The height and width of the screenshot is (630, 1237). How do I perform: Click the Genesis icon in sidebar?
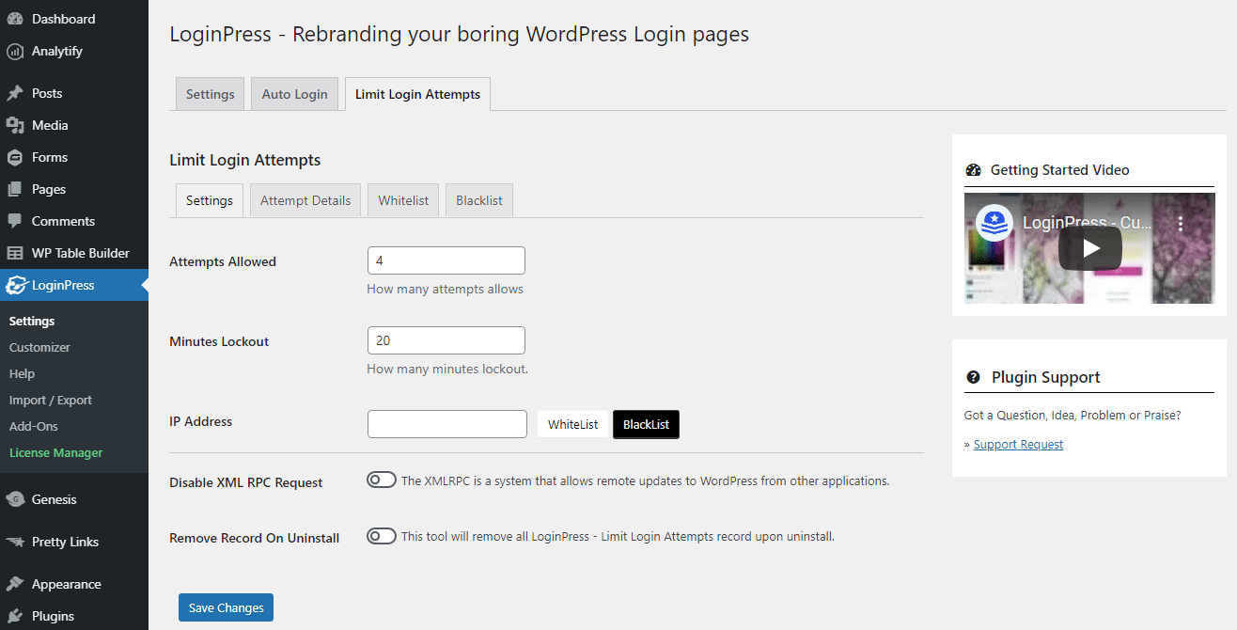(14, 499)
